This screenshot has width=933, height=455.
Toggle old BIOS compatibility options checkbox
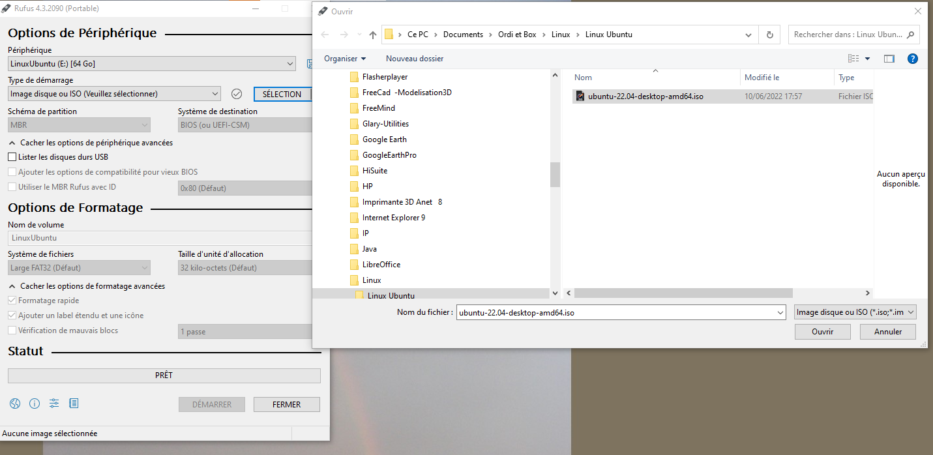tap(12, 172)
